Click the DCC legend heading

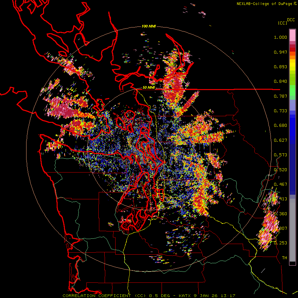tap(291, 20)
